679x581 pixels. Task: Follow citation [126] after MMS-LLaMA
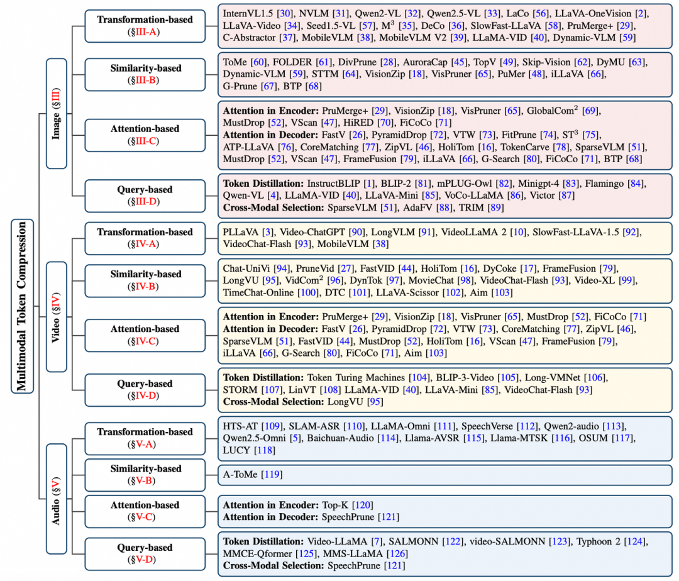[397, 554]
